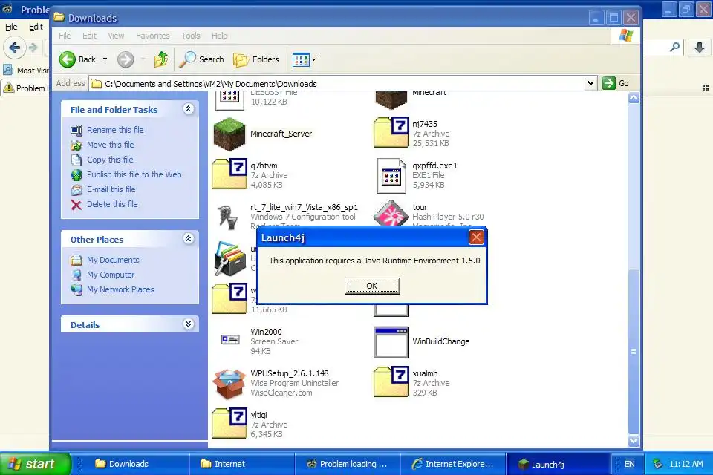Open My Network Places link

coord(120,289)
